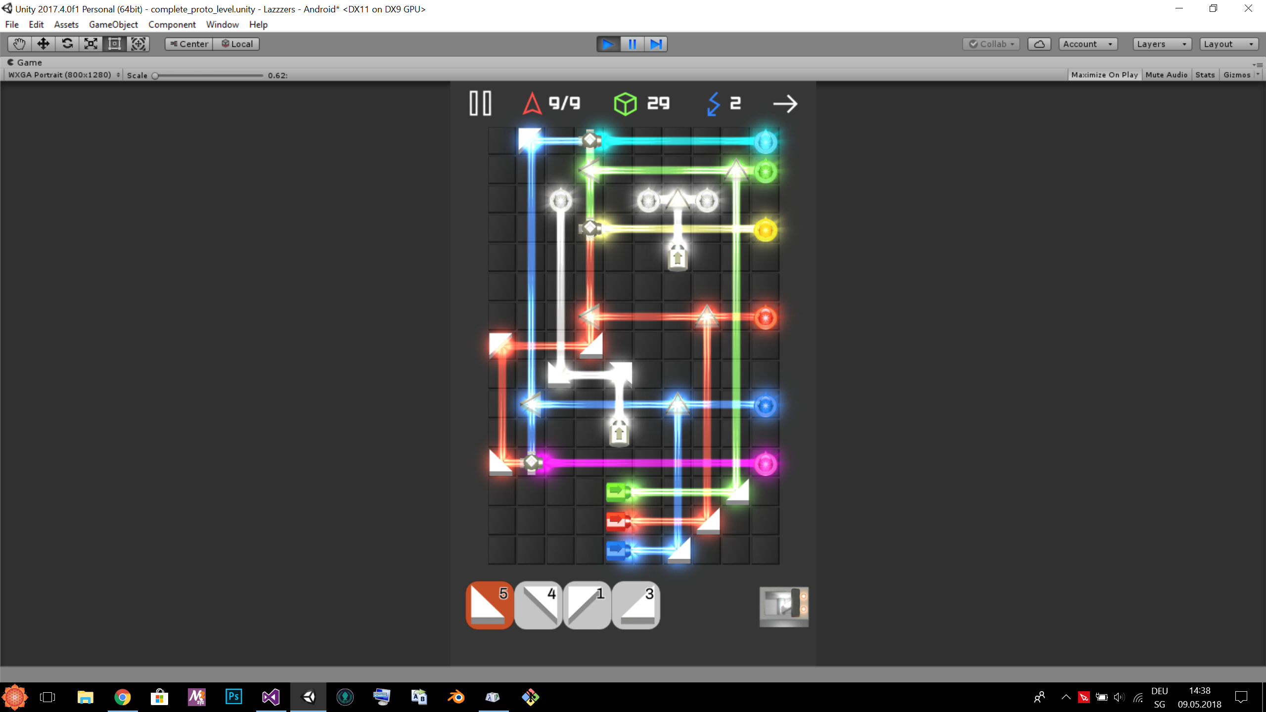Open the Component menu
The image size is (1266, 712).
172,24
